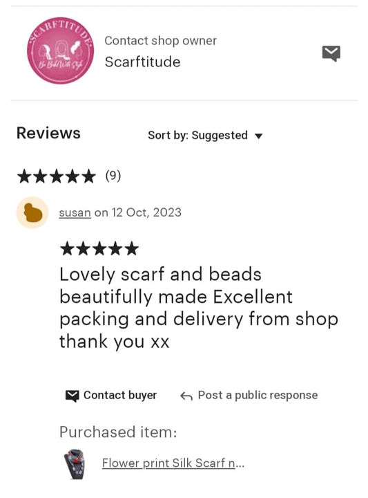Click the pink Scarftitude shop logo
Screen dimensions: 368x498
point(60,50)
